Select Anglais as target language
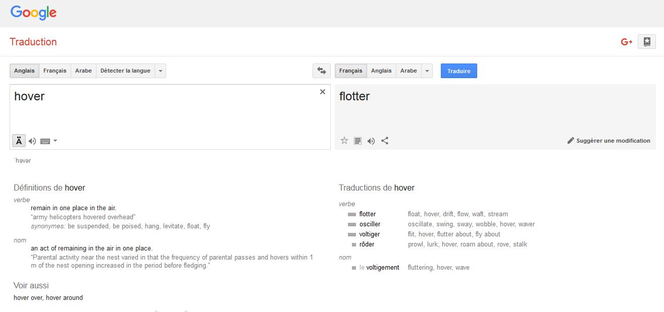The image size is (664, 312). (381, 71)
